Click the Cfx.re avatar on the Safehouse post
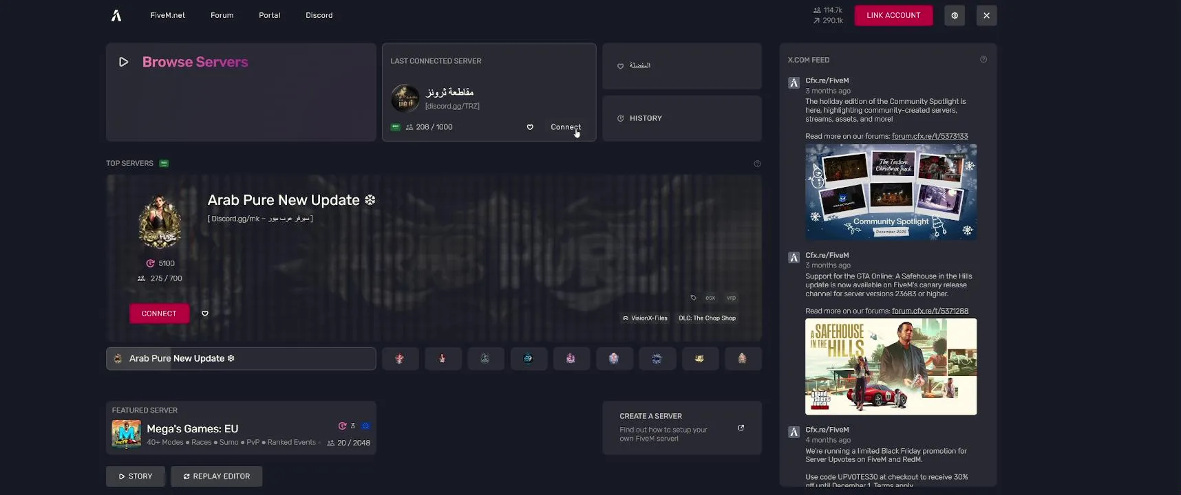The height and width of the screenshot is (495, 1181). [794, 258]
